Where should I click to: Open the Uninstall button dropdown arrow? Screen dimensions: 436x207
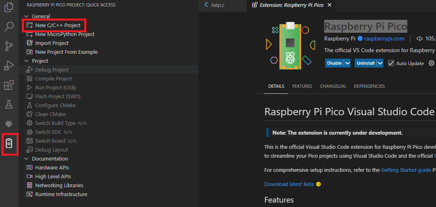(x=381, y=63)
